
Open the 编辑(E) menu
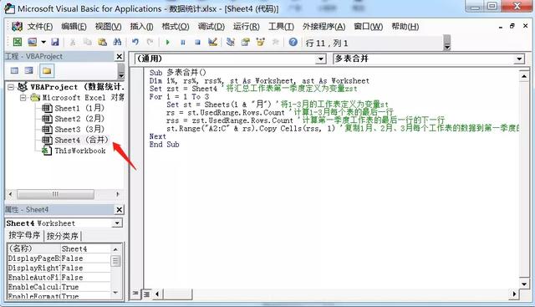point(74,27)
